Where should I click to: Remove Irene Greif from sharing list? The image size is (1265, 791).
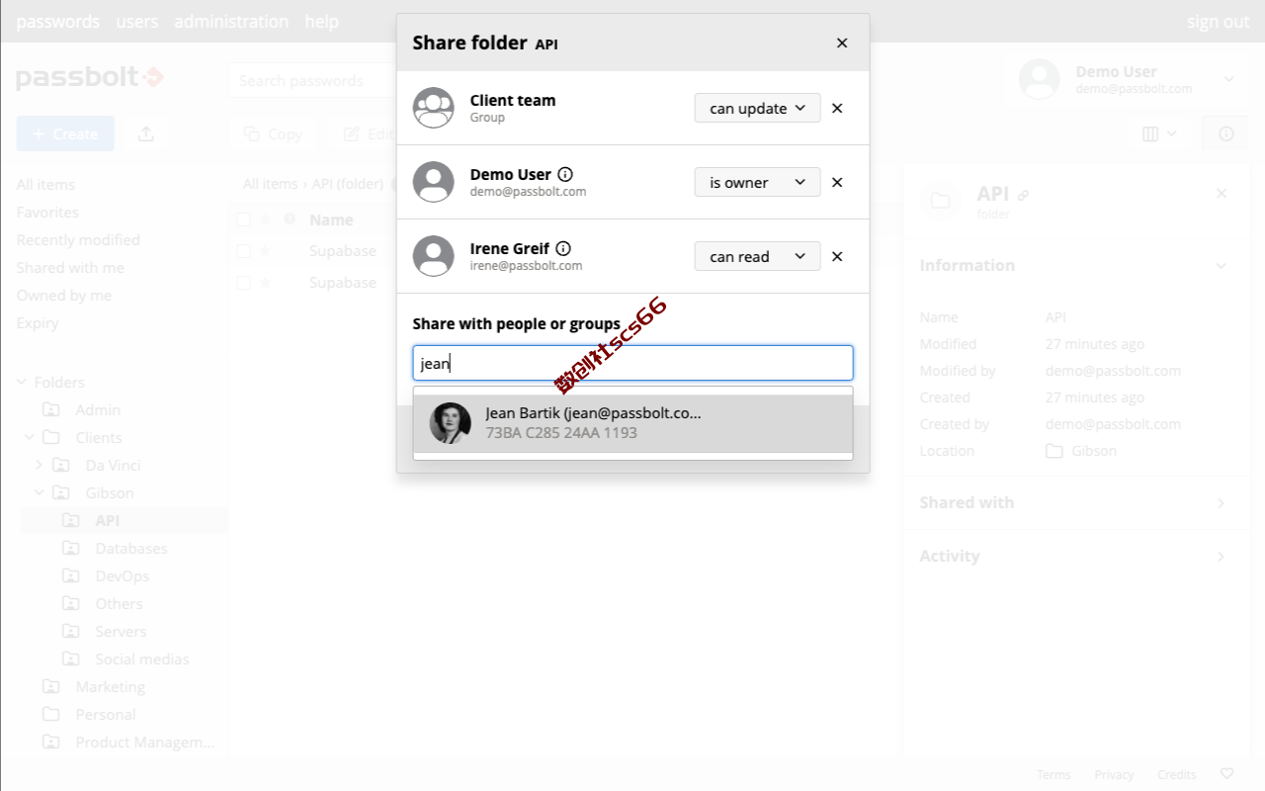(x=837, y=256)
